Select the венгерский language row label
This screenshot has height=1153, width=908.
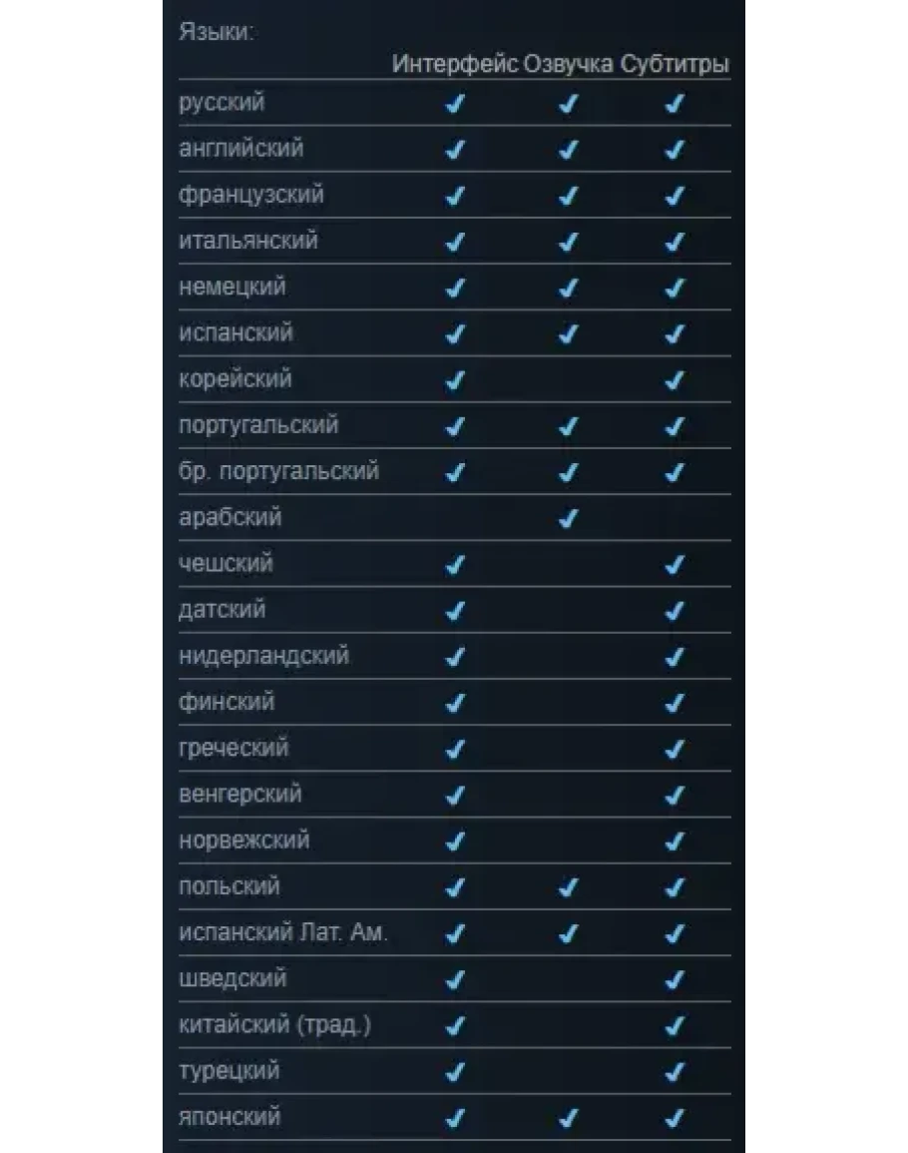click(239, 795)
